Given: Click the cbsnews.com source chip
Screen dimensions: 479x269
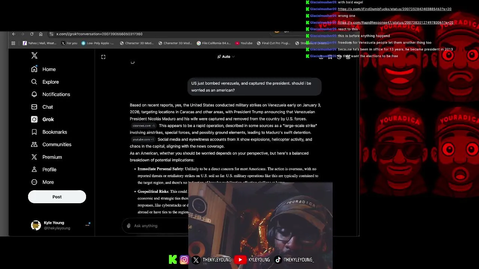Looking at the screenshot, I should point(143,126).
